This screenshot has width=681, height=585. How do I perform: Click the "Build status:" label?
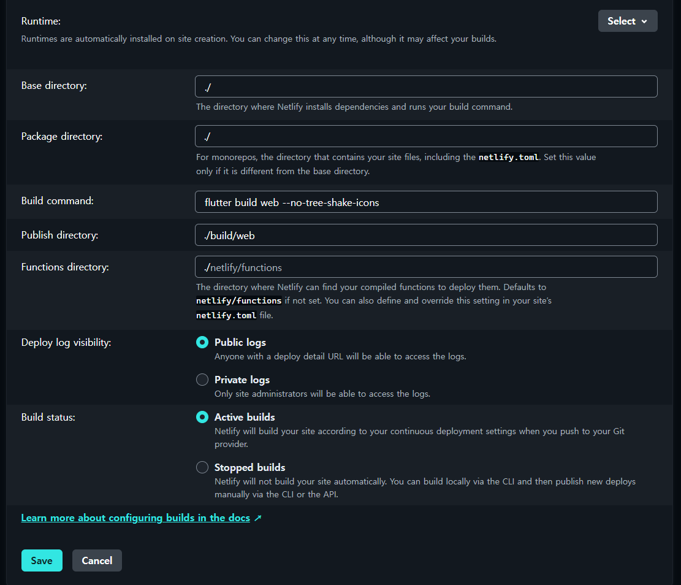click(48, 417)
